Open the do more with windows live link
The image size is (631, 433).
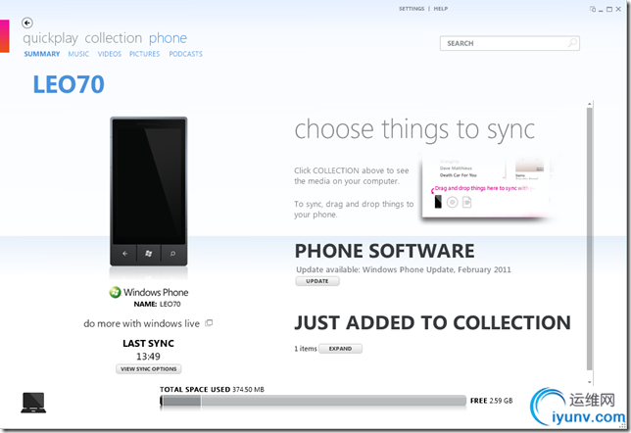[142, 323]
